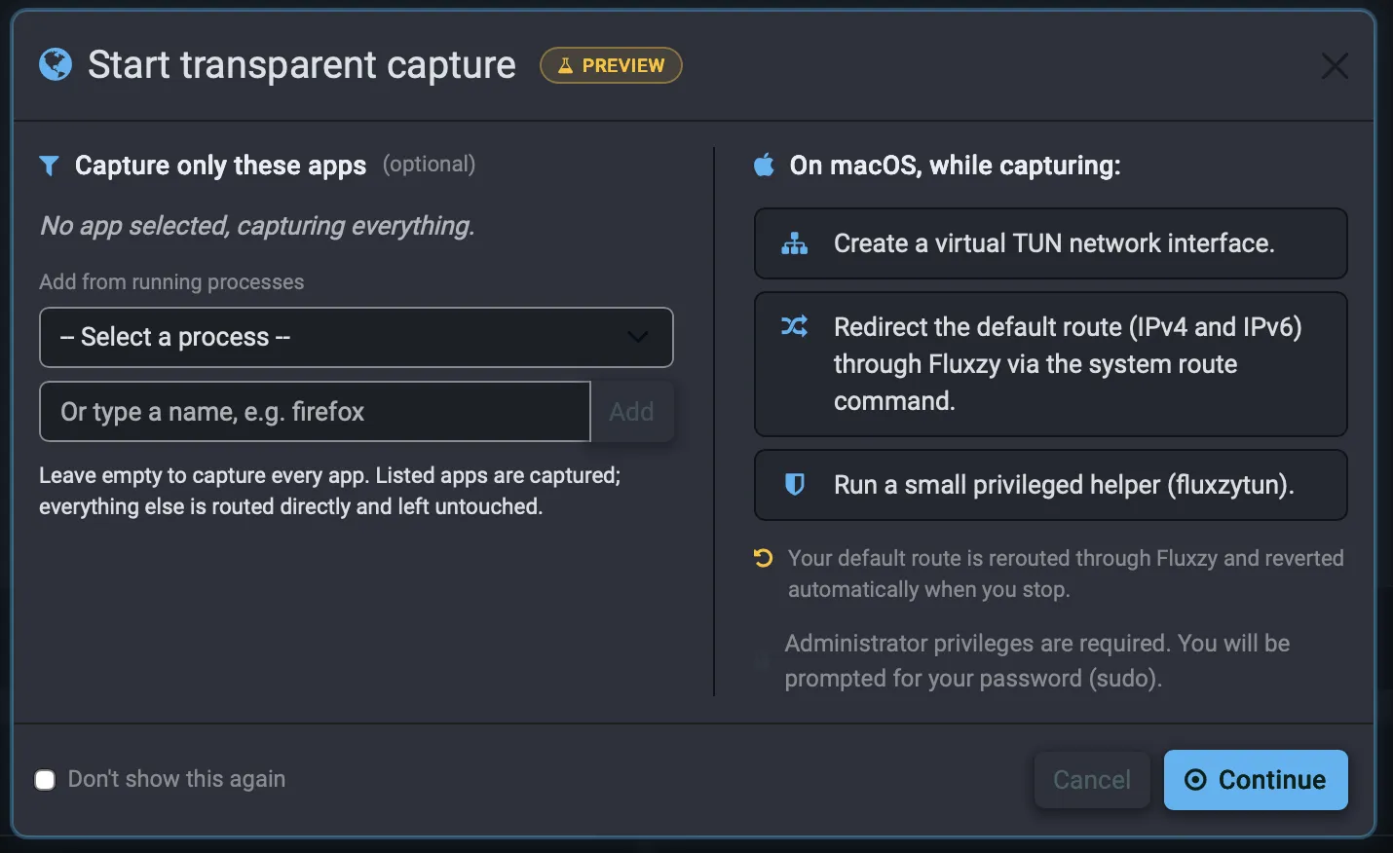Click the target icon on the Continue button
Viewport: 1393px width, 853px height.
[1195, 780]
